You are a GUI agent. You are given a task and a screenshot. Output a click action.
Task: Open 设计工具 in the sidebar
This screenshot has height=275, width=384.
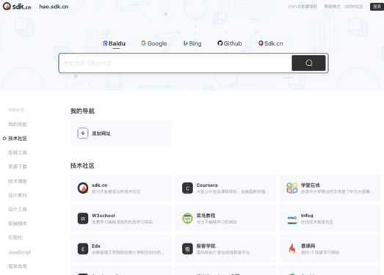[18, 210]
